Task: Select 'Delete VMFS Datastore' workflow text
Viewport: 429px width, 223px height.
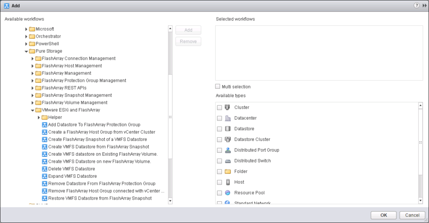Action: click(72, 169)
